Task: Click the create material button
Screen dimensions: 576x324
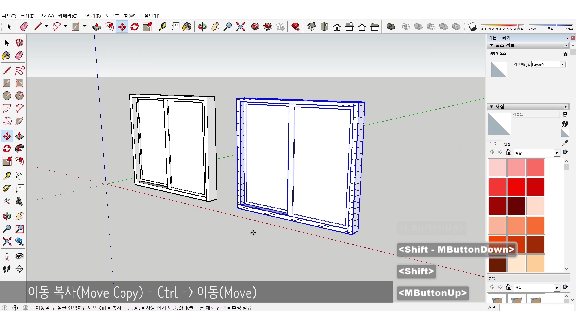Action: coord(565,124)
